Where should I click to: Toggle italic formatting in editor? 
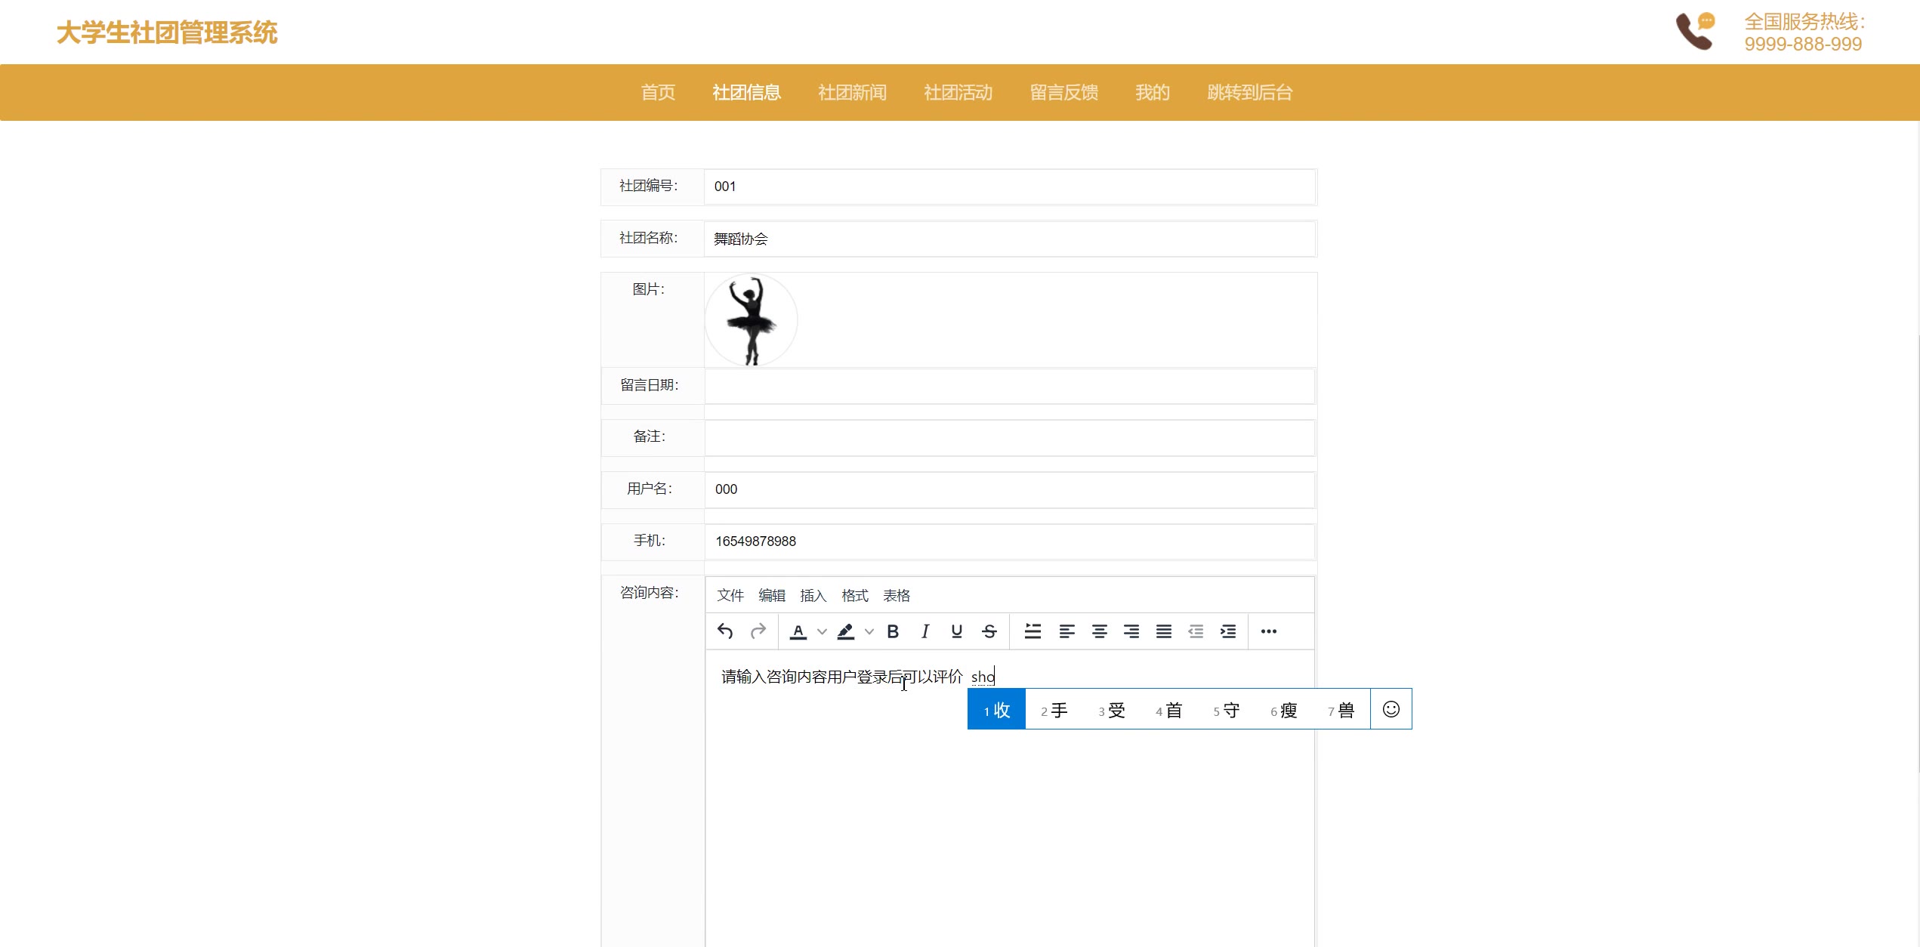925,631
